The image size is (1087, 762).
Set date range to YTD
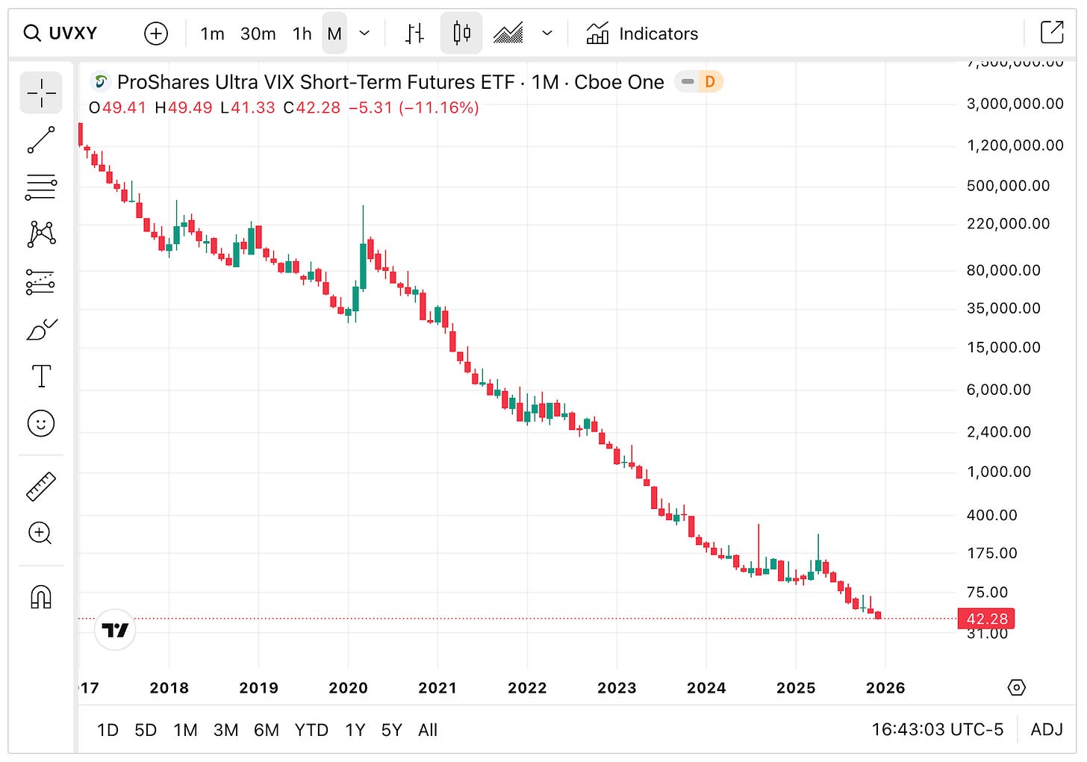[311, 730]
